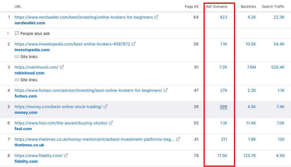Open robinhood.com domain link

click(x=30, y=73)
